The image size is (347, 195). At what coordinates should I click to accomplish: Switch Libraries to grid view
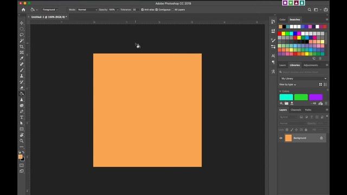point(320,84)
